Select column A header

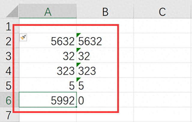48,11
